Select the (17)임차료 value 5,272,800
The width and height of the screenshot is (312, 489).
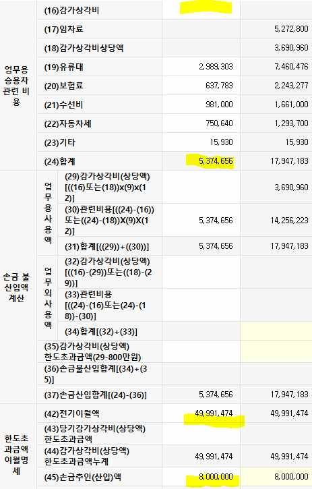coord(291,29)
